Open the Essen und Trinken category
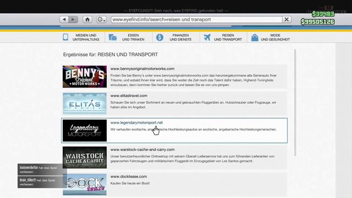Screen dimensions: 352x198 [128, 37]
